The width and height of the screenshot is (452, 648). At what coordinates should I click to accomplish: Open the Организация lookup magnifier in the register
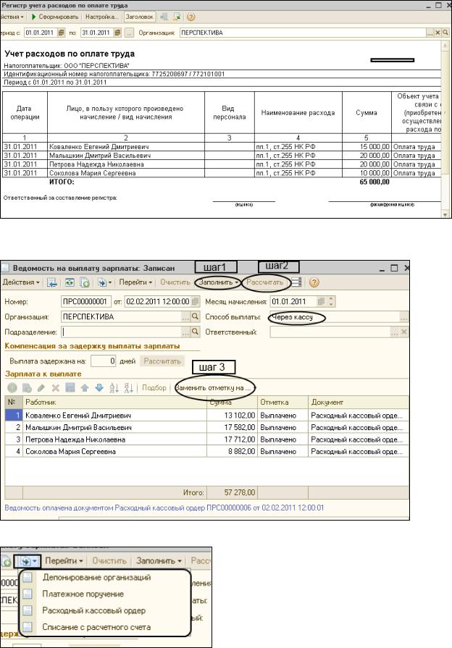[x=445, y=33]
